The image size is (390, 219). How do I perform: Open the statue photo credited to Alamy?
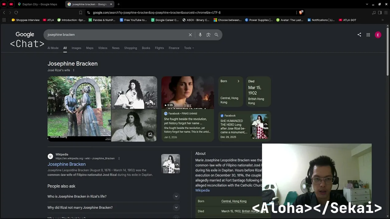coord(79,109)
